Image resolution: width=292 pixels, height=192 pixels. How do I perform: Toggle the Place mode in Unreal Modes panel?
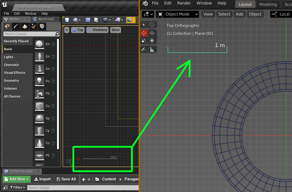(7, 27)
